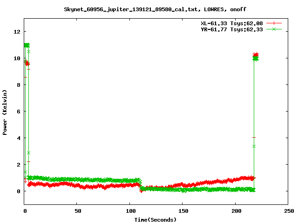Click the green x marker near 3.4 Kelvin at right
This screenshot has width=298, height=224.
point(254,146)
